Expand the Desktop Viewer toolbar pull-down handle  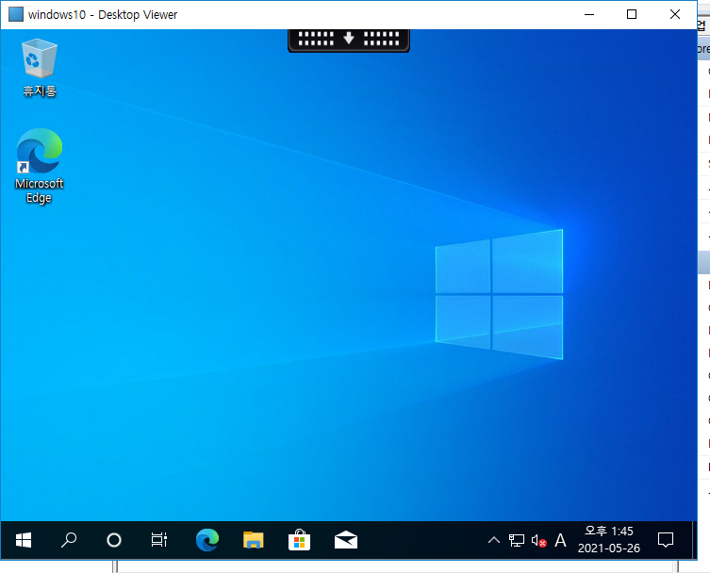(349, 40)
